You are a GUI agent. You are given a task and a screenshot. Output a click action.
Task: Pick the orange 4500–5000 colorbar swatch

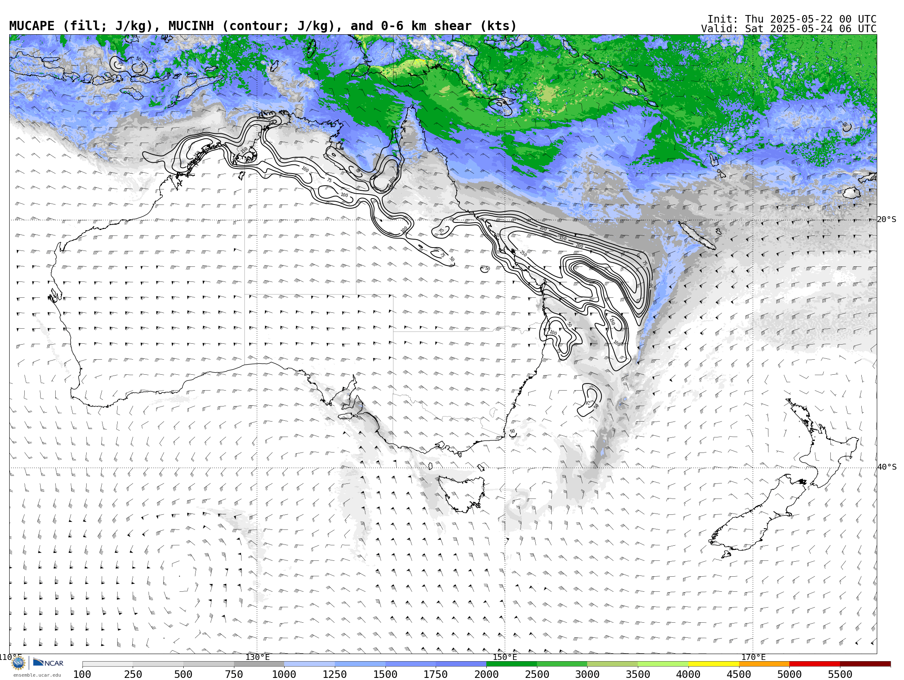click(764, 664)
